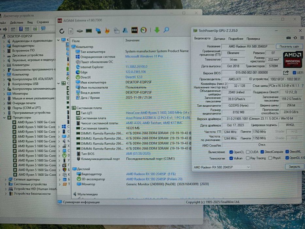Expand Системные устройства in Device Manager
305x229 pixels.
click(6, 184)
